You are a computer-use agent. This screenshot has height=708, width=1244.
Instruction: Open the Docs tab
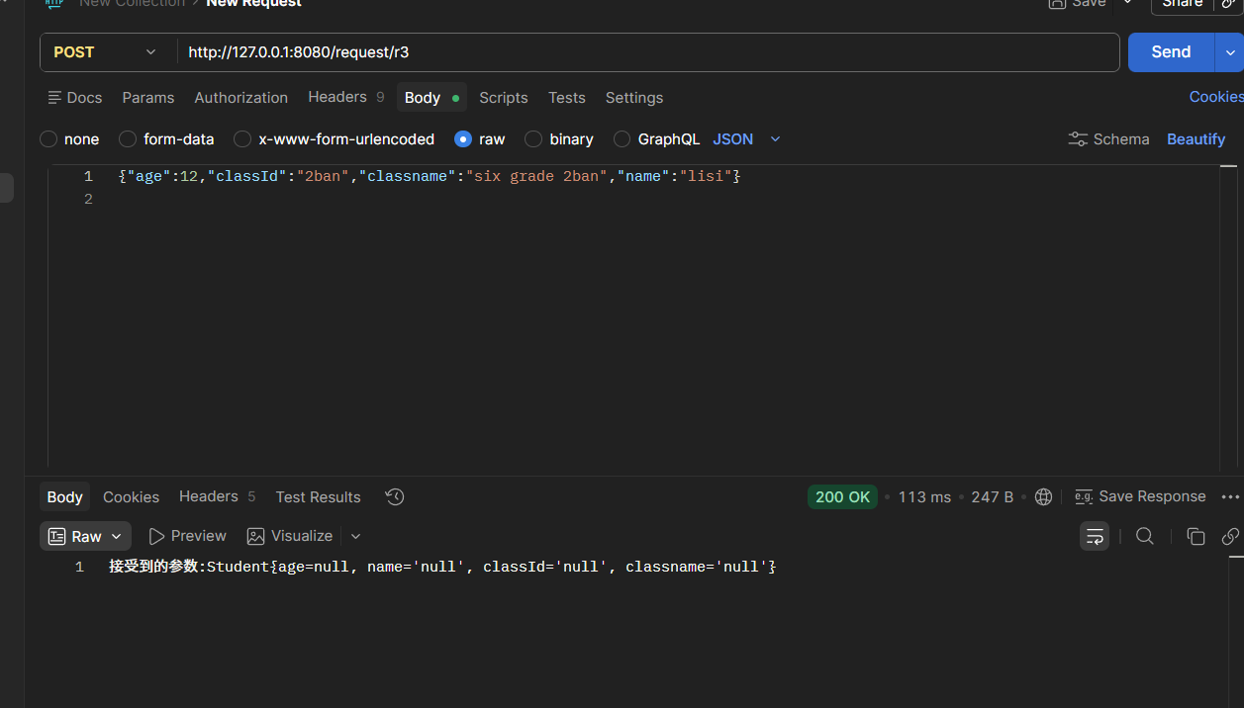(75, 98)
